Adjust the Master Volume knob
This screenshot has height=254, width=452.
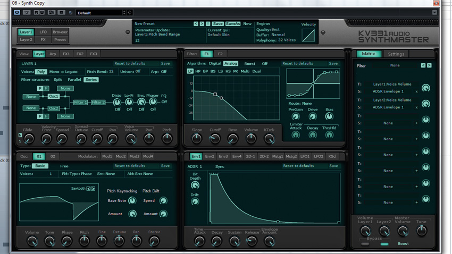click(x=403, y=231)
